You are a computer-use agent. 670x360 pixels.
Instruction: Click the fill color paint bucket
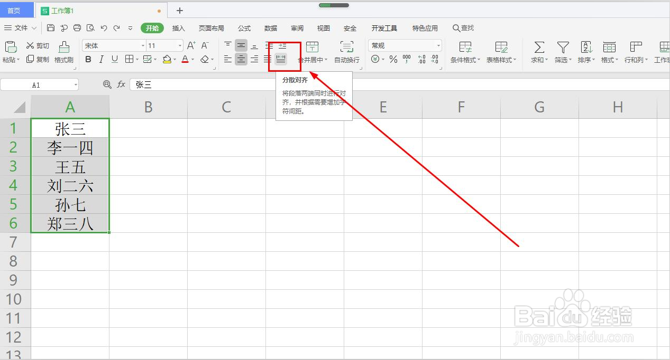coord(167,60)
